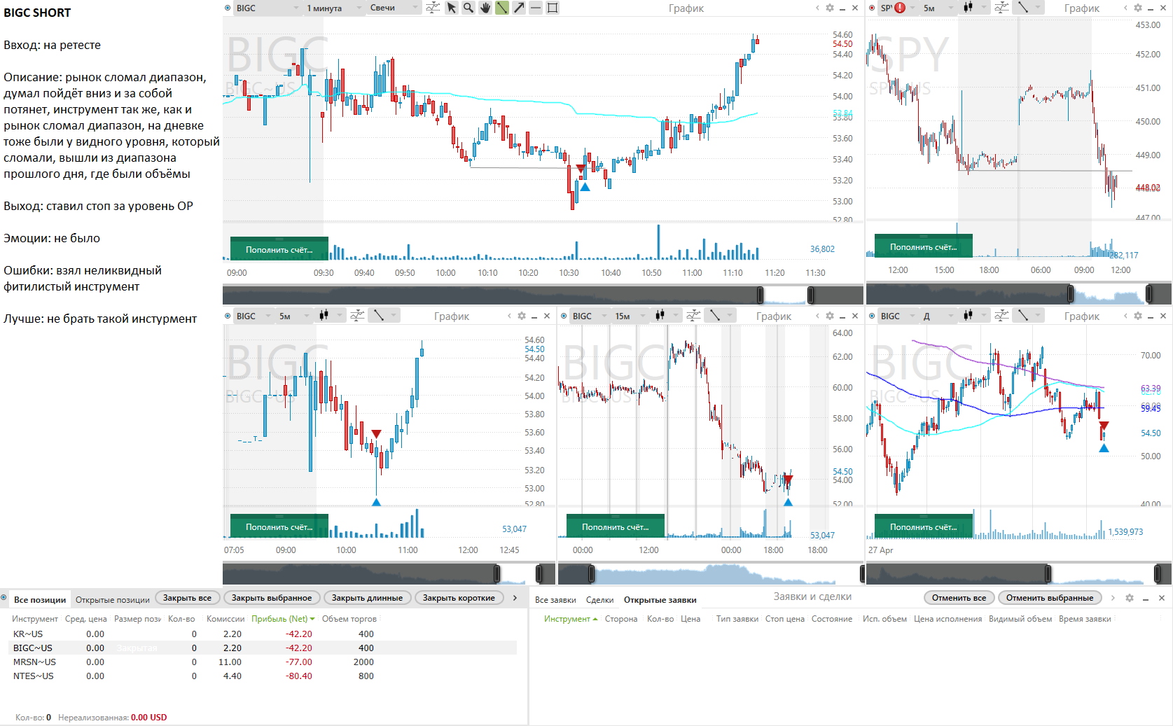The height and width of the screenshot is (726, 1173).
Task: Click Закрыть короткие button
Action: (x=459, y=598)
